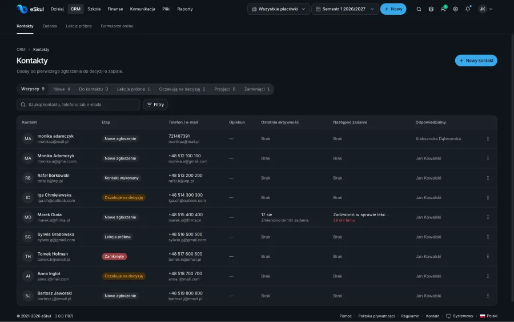Open the Pomoc footer link
This screenshot has width=514, height=322.
[x=345, y=316]
